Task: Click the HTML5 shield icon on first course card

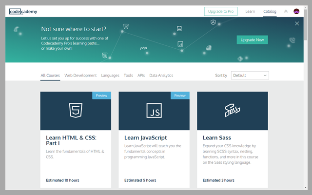Action: pos(76,110)
